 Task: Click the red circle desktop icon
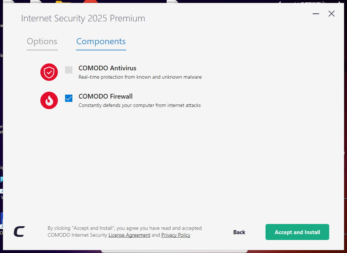click(91, 2)
